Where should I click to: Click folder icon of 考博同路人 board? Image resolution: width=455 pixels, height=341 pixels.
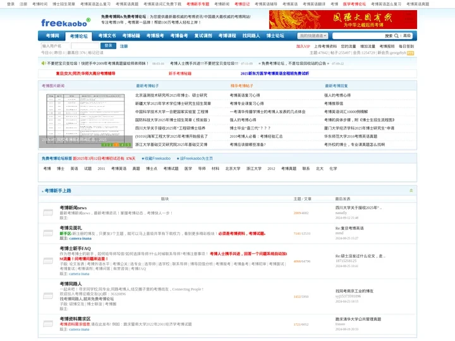click(48, 296)
